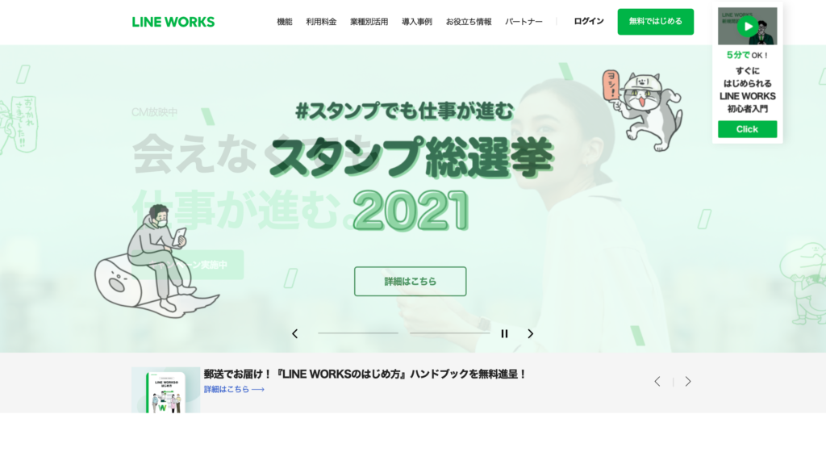This screenshot has height=452, width=826.
Task: Open the 機能 menu
Action: click(285, 22)
